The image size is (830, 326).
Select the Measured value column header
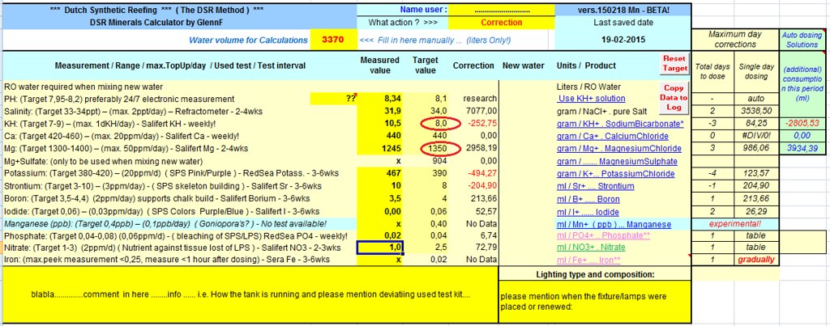tap(379, 66)
